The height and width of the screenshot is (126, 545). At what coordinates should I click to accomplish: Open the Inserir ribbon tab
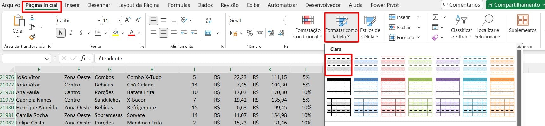[x=72, y=5]
